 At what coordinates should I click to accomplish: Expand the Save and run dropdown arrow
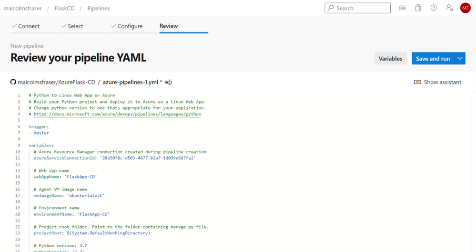pos(460,58)
